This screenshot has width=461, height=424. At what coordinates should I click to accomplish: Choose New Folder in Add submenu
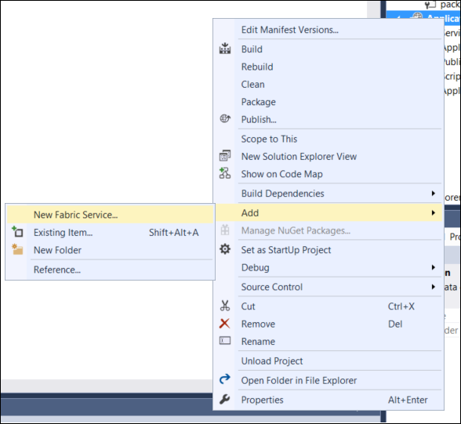point(111,250)
